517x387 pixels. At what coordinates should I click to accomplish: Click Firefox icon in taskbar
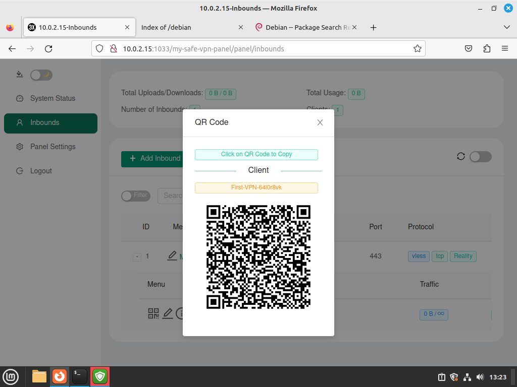(60, 376)
